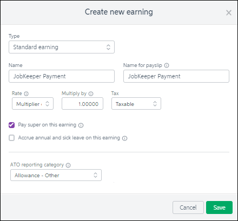This screenshot has height=221, width=238.
Task: Click the Name field with JobKeeper Payment
Action: click(x=62, y=76)
